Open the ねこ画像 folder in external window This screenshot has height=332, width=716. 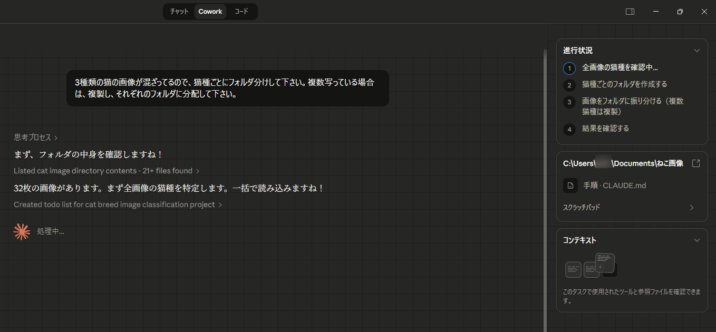tap(695, 163)
